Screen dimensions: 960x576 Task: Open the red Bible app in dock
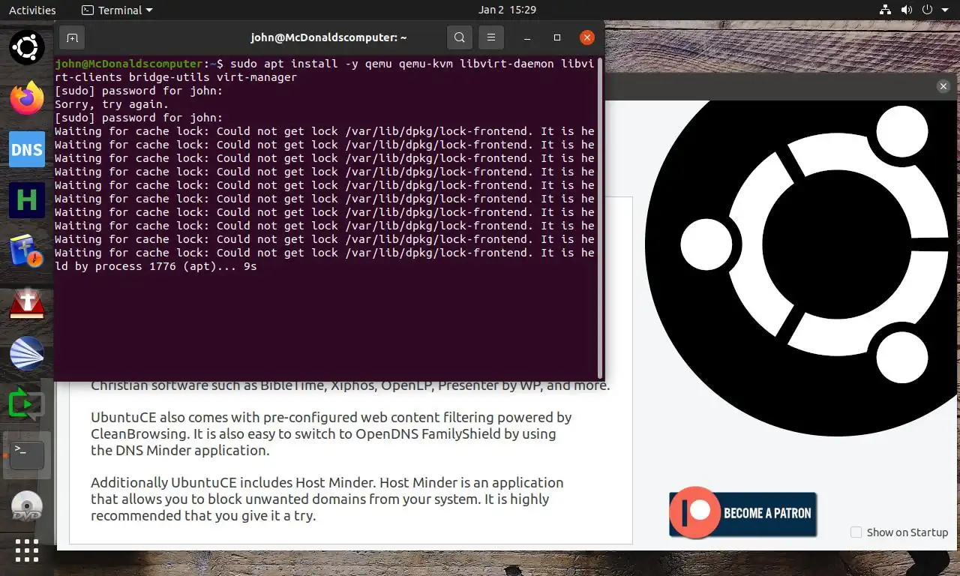(26, 302)
